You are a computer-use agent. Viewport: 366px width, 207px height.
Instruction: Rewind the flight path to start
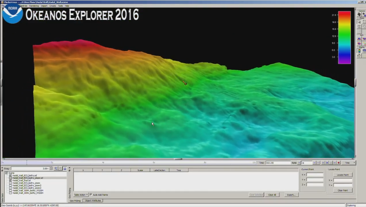click(323, 163)
